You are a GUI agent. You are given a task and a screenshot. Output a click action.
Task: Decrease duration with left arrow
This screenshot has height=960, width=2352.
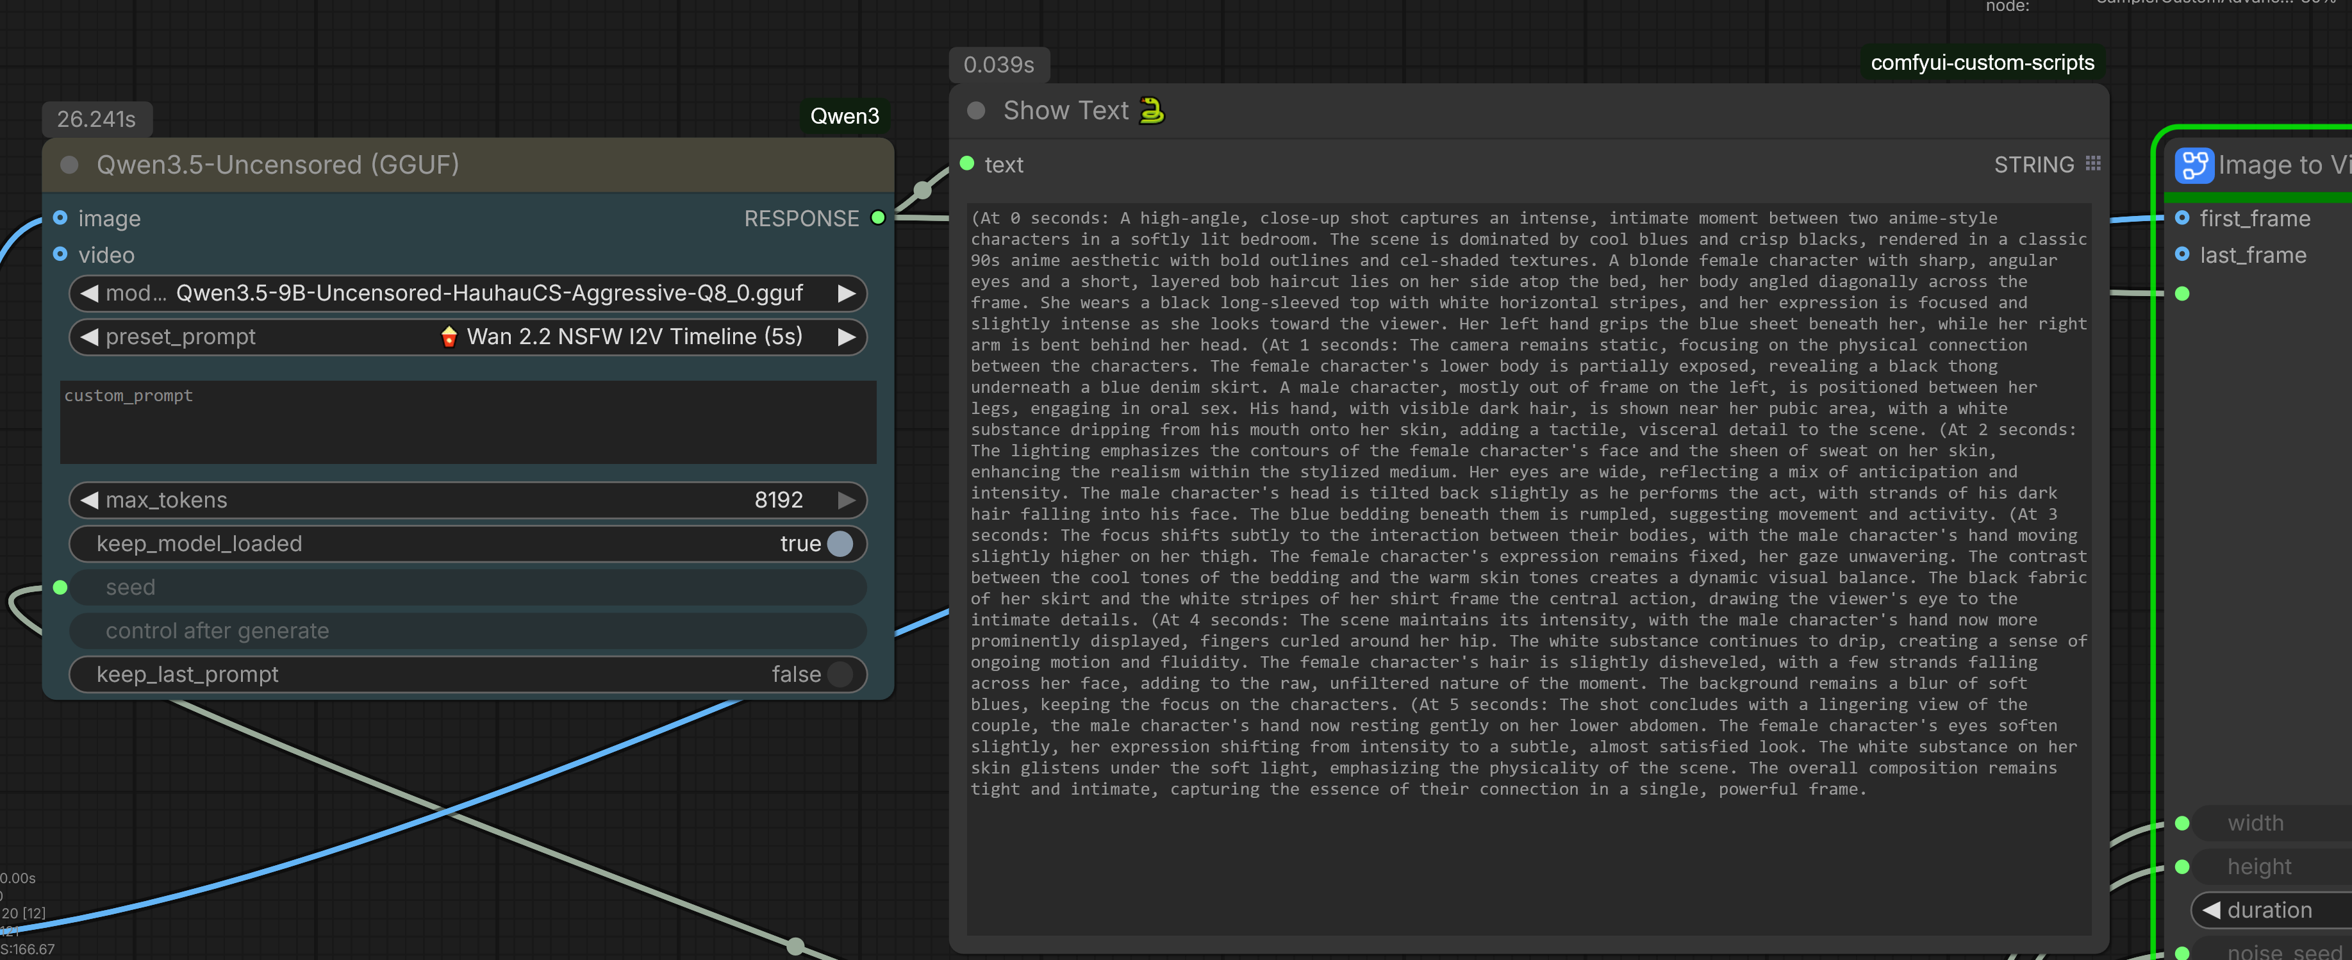pos(2210,910)
